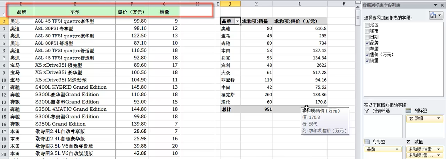Select column G header
This screenshot has width=446, height=159.
tap(164, 4)
